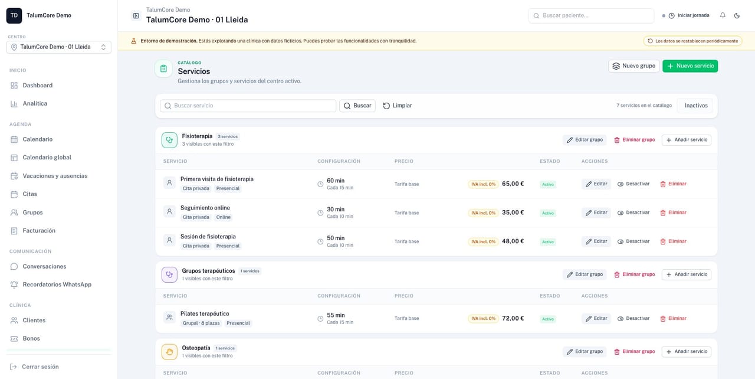Edit the Grupos terapéuticos group
Screen dimensions: 755x379
pyautogui.click(x=585, y=275)
